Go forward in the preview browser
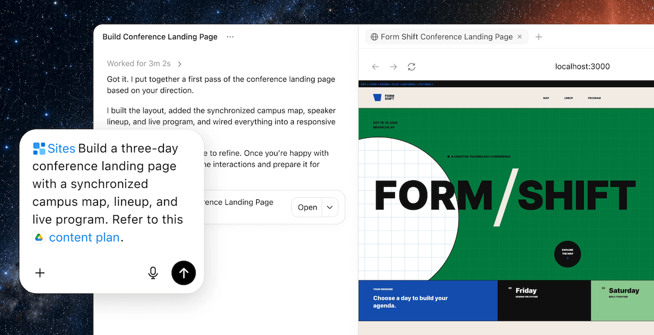Viewport: 654px width, 335px height. coord(393,66)
